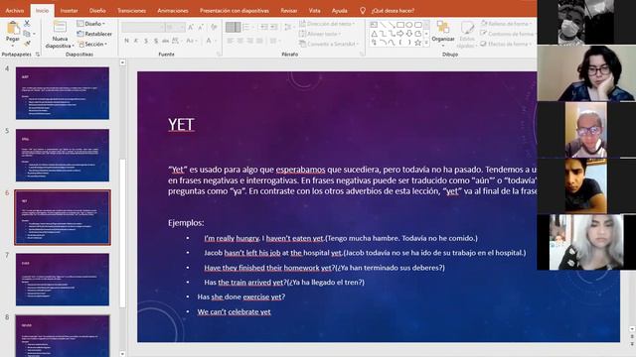Select slide 4 thumbnail

click(63, 93)
